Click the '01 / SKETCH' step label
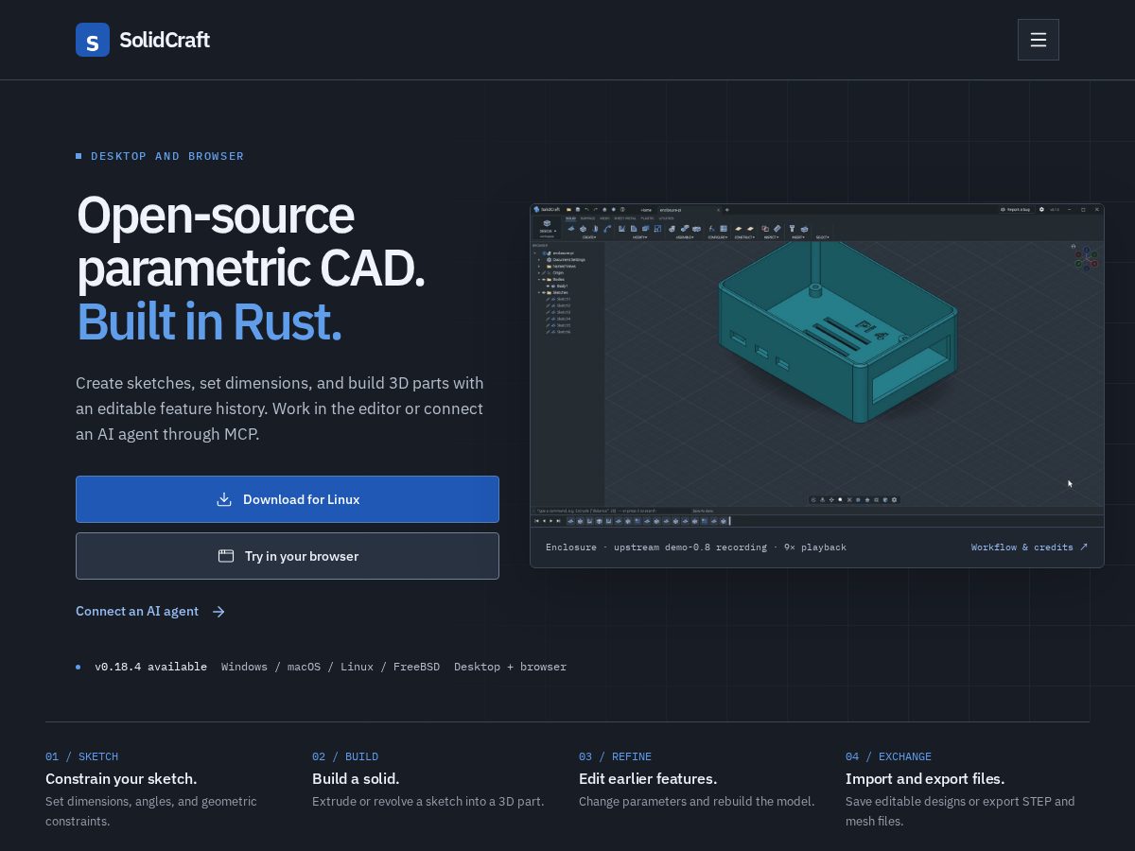 click(81, 756)
